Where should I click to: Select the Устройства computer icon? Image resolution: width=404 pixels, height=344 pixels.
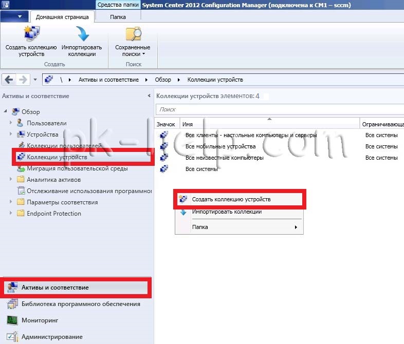[x=21, y=134]
